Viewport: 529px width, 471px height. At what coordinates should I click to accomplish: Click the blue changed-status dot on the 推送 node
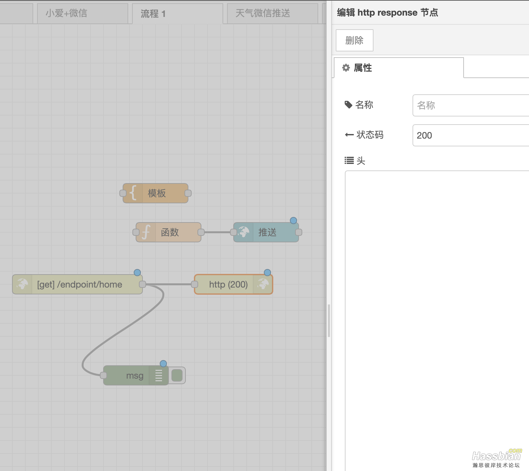coord(293,221)
